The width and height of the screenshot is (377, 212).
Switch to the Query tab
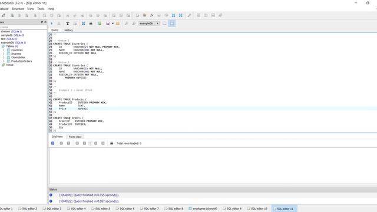click(55, 30)
